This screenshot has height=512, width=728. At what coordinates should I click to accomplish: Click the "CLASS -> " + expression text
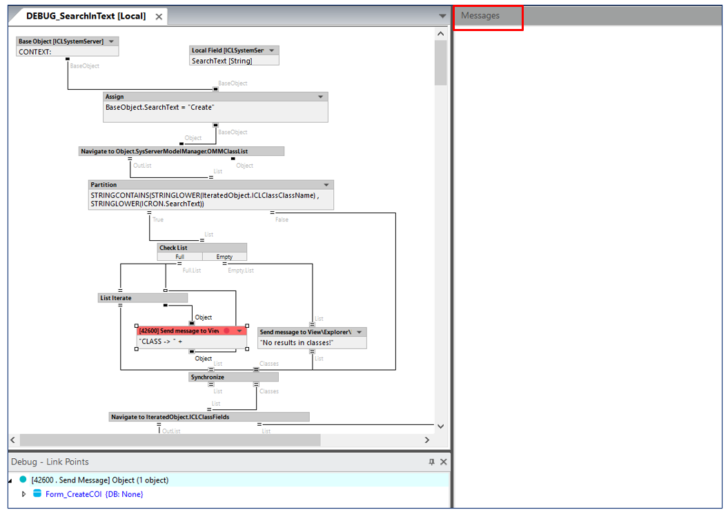(161, 342)
